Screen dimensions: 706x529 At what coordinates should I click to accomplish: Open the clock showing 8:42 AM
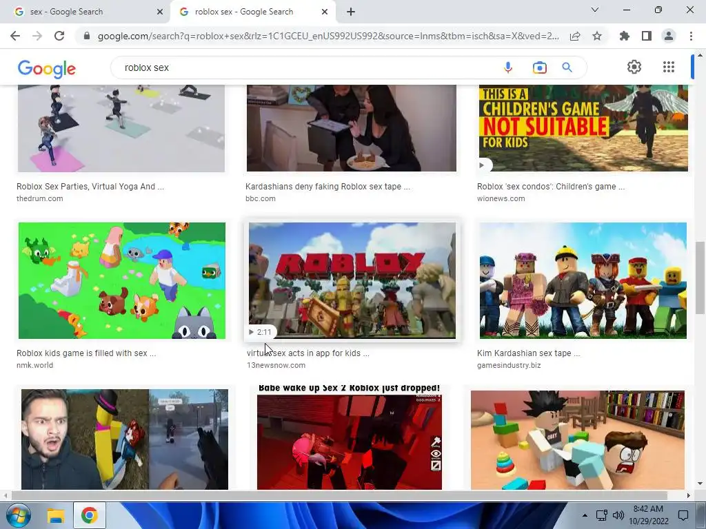pos(648,515)
